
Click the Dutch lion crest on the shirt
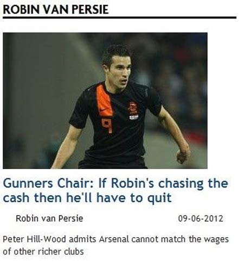coord(133,108)
